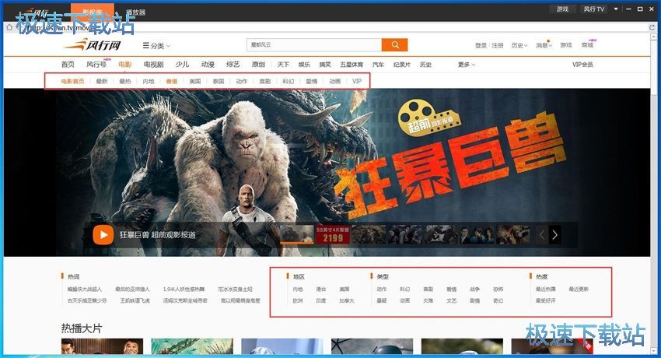
Task: Select 电影首页 in the movie sub-navigation
Action: [72, 82]
